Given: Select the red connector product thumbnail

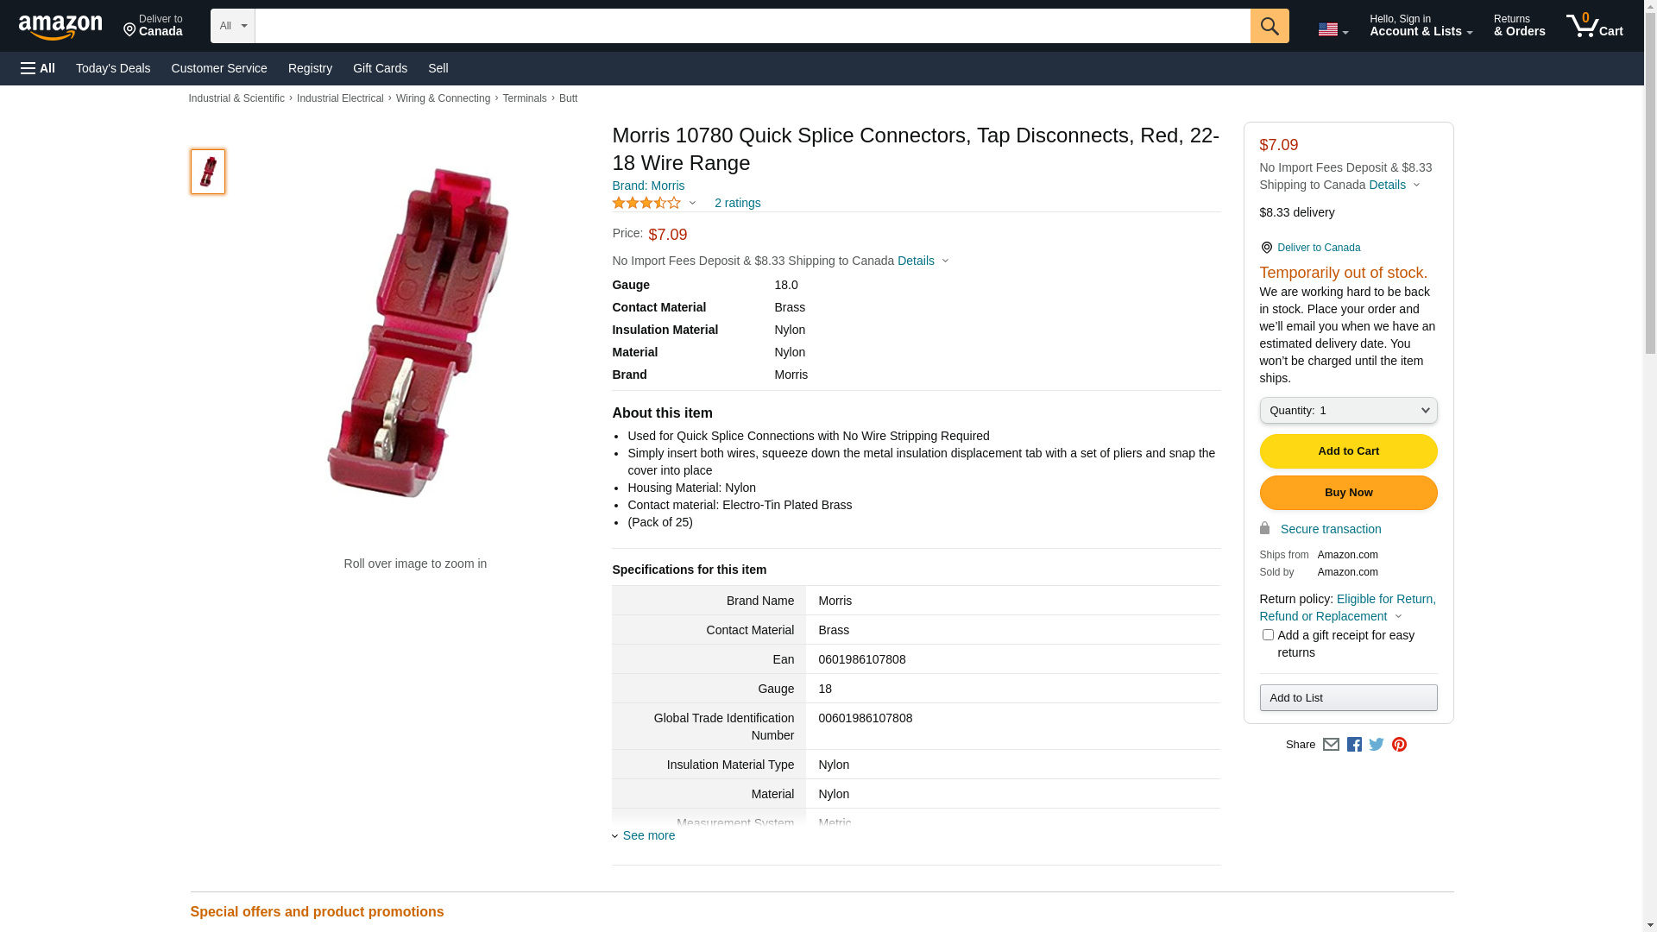Looking at the screenshot, I should point(208,172).
